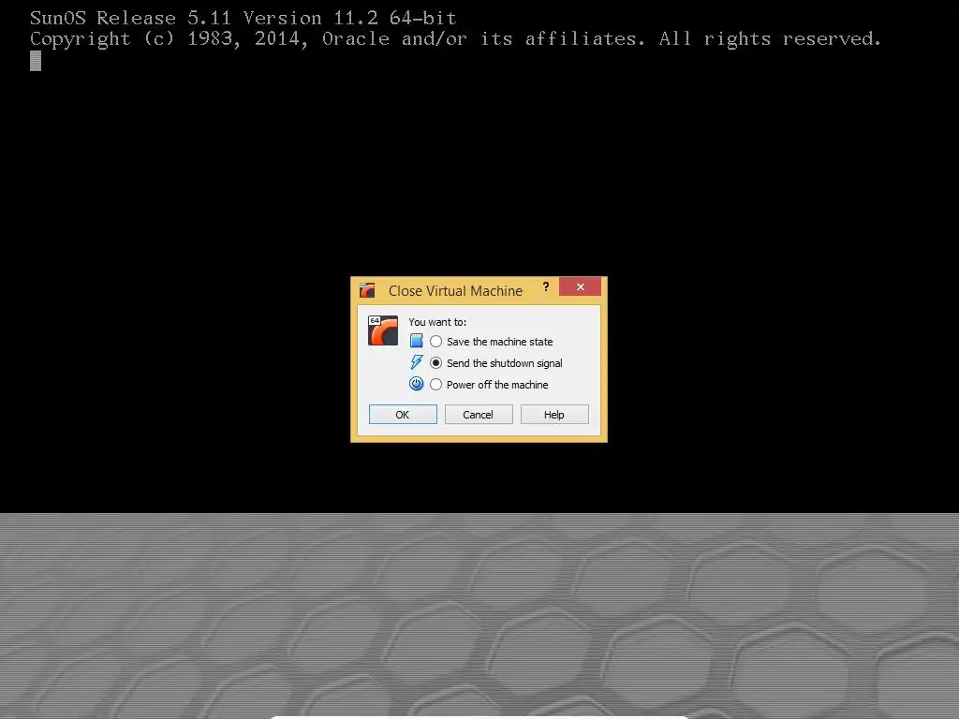Click the VirtualBox icon in dialog title bar
959x719 pixels.
coord(367,290)
